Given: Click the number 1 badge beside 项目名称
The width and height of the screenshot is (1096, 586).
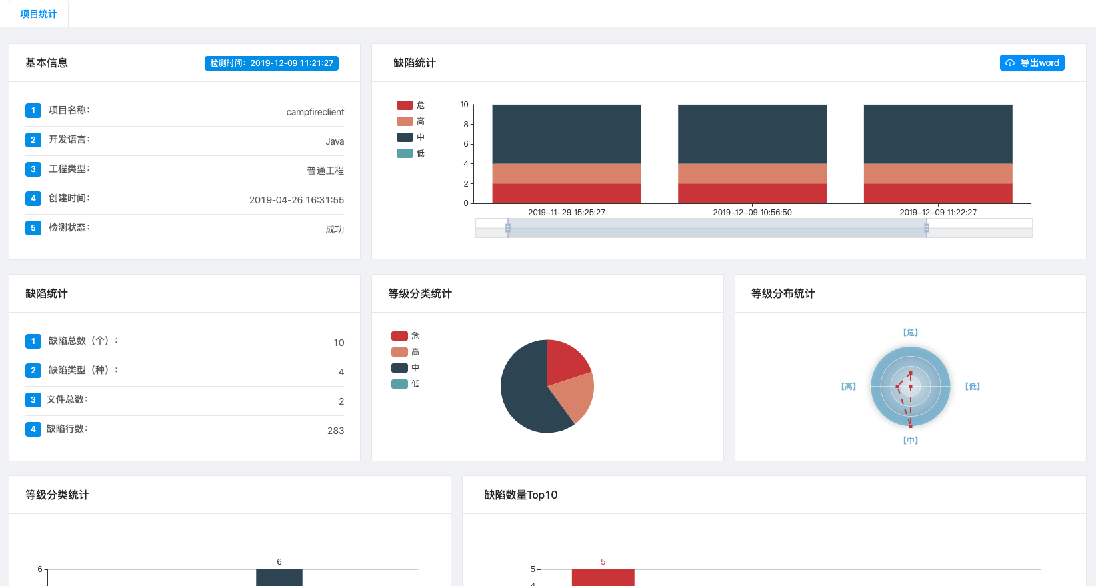Looking at the screenshot, I should [33, 111].
